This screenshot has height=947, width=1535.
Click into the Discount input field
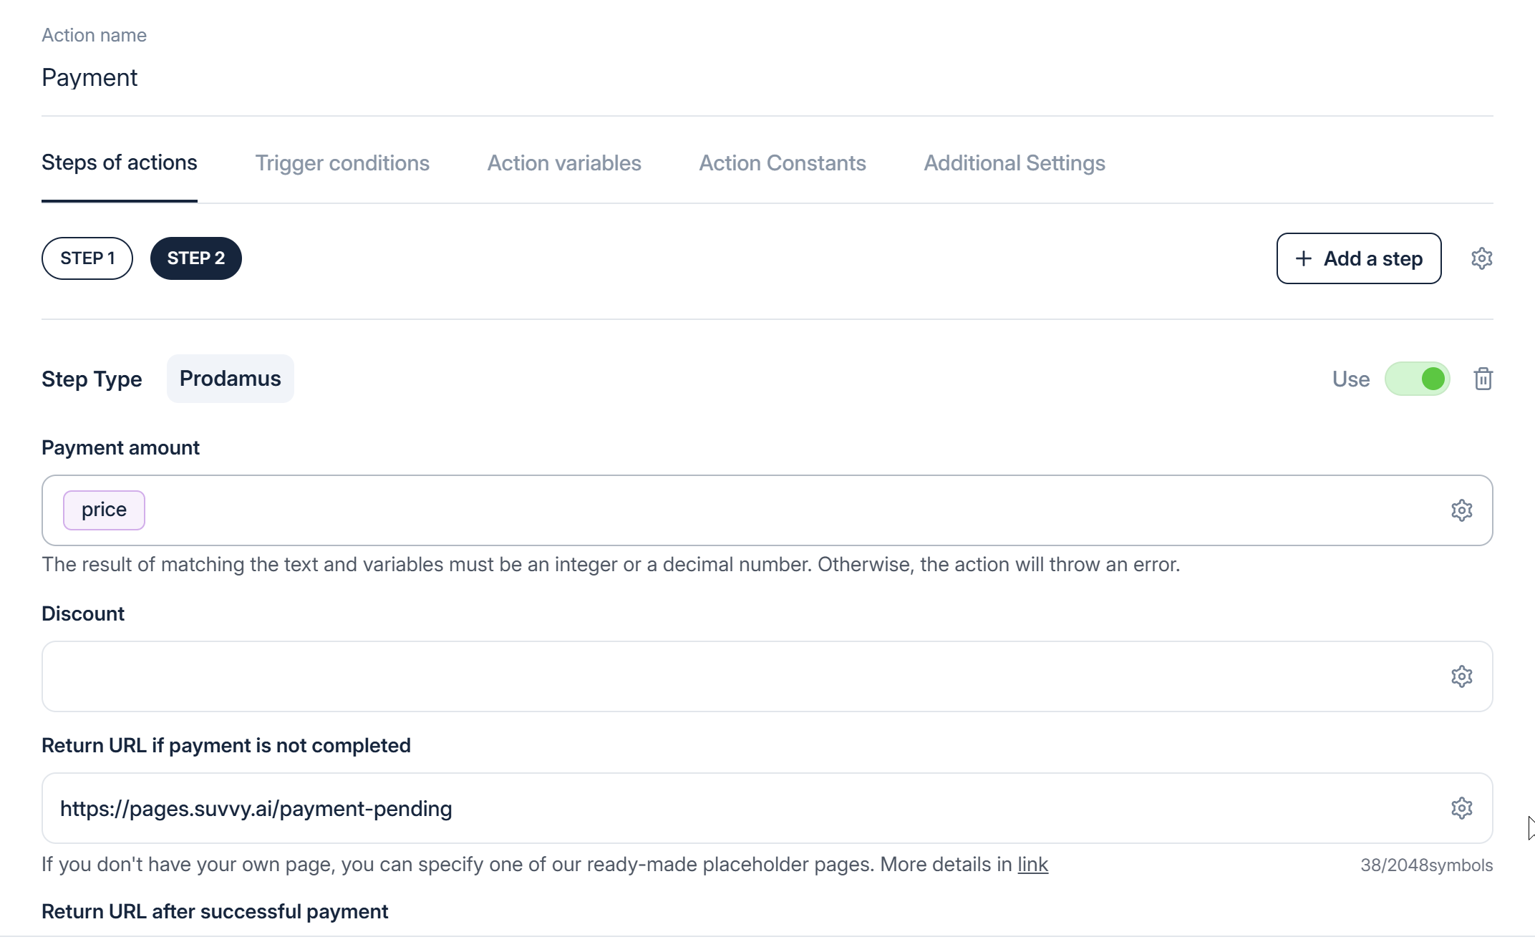coord(716,676)
